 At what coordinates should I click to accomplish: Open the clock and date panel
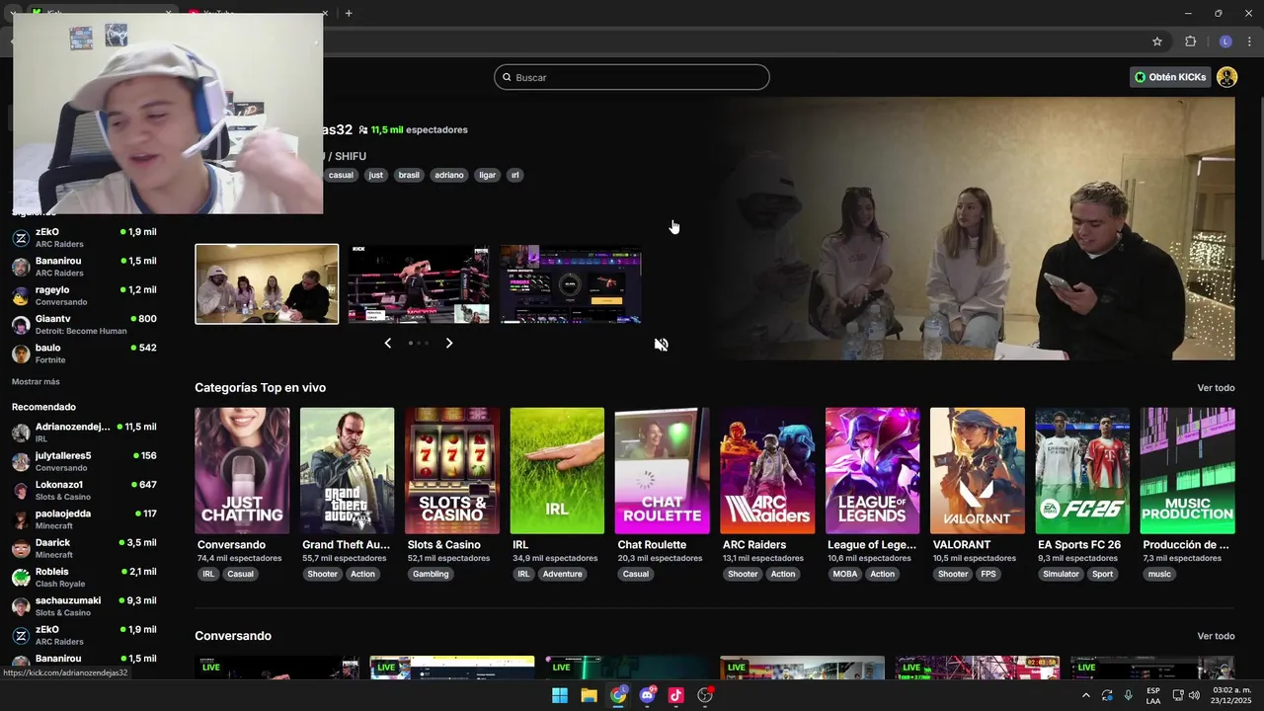[1231, 695]
